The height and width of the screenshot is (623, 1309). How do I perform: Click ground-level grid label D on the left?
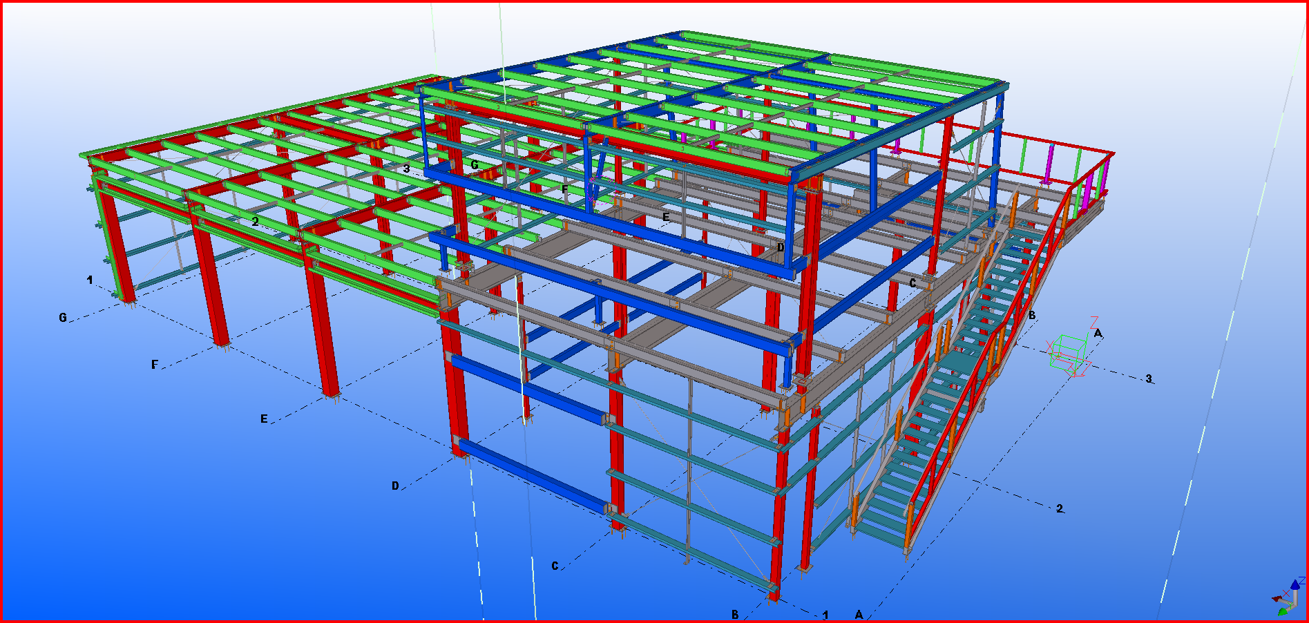395,486
